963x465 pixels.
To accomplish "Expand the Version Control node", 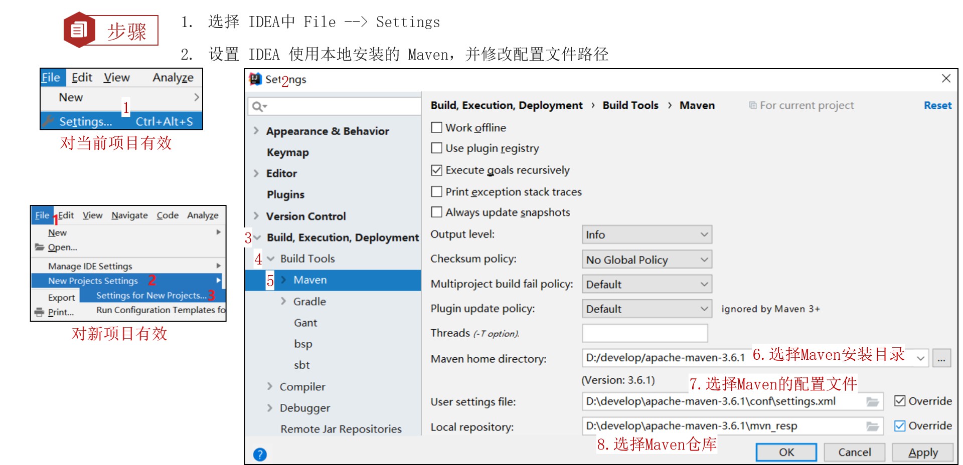I will 256,216.
